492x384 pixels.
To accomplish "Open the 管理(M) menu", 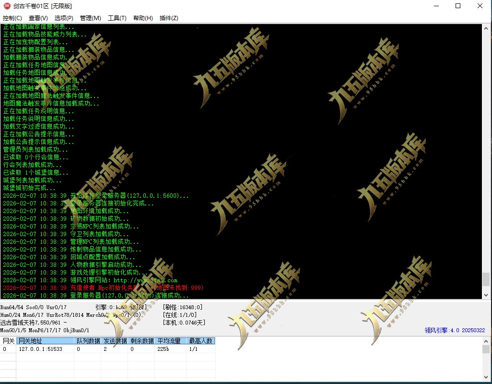I will 90,18.
